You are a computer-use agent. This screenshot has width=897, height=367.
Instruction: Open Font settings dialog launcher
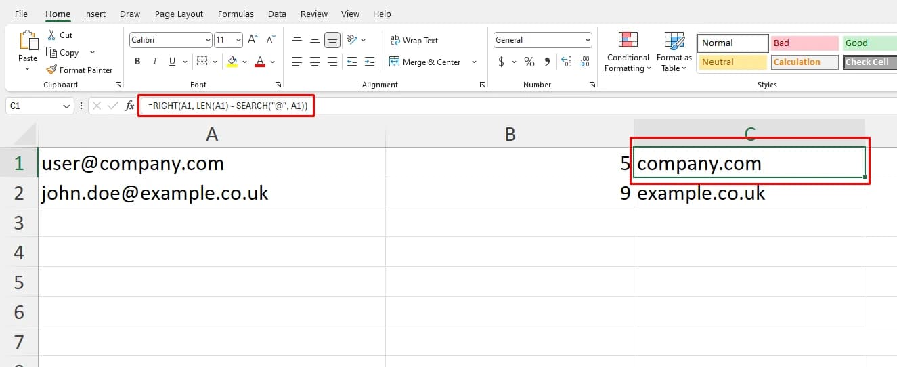(278, 85)
